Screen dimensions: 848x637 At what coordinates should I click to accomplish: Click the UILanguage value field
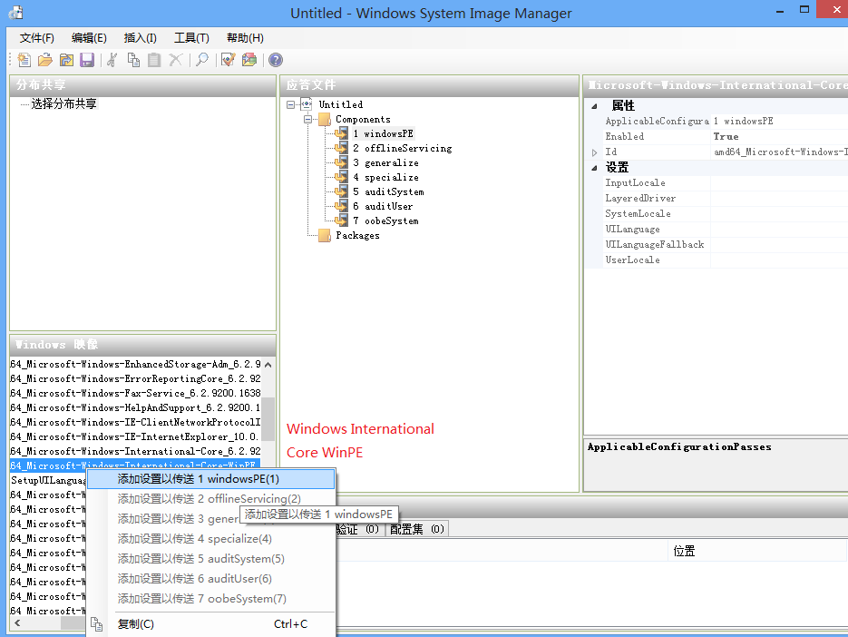[x=779, y=230]
